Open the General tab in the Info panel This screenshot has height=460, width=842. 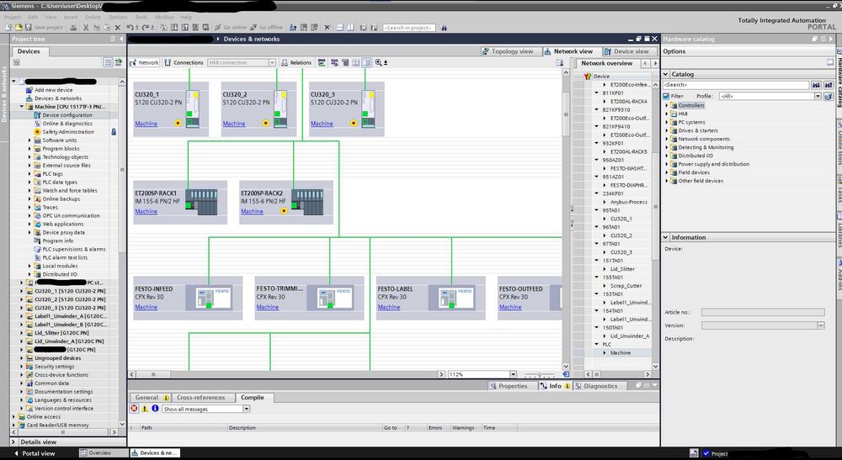(x=151, y=398)
